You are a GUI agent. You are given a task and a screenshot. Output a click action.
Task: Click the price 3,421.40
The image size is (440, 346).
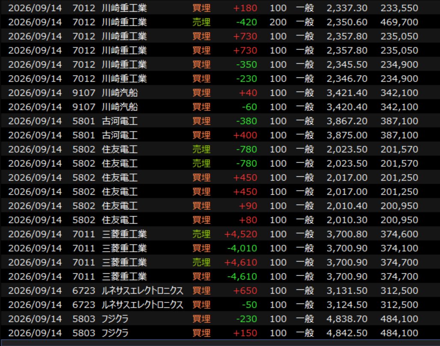point(347,92)
